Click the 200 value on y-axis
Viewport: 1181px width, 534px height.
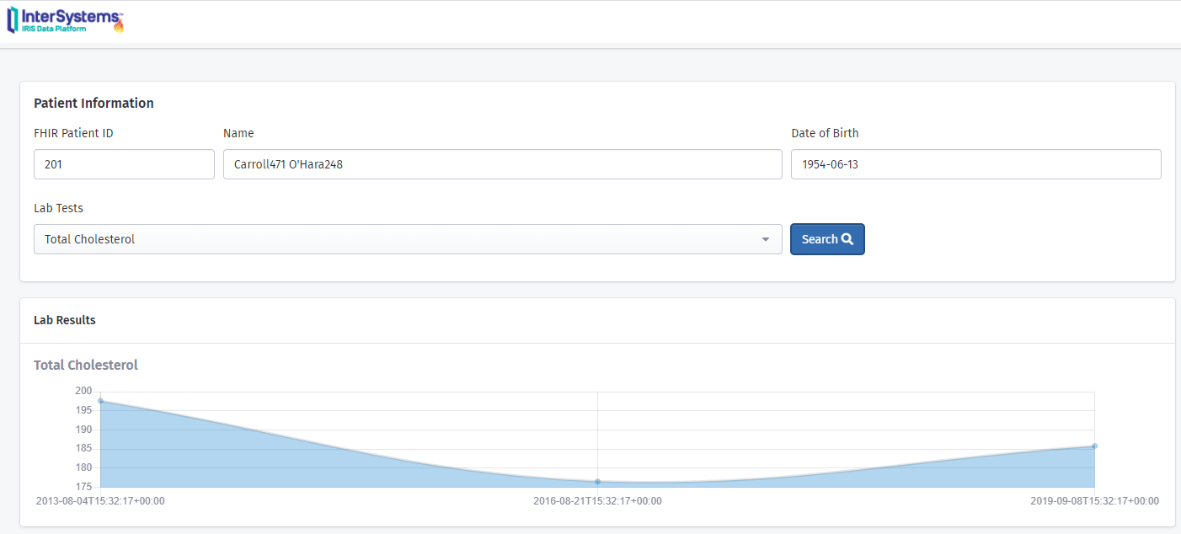pos(83,391)
